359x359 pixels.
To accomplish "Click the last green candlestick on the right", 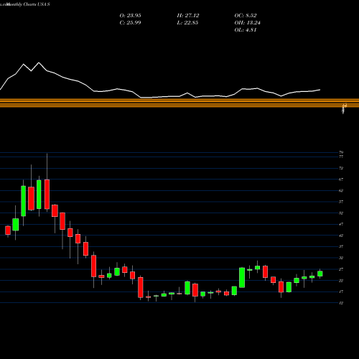I will point(320,274).
